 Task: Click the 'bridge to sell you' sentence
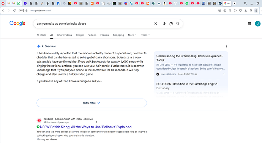(69, 81)
